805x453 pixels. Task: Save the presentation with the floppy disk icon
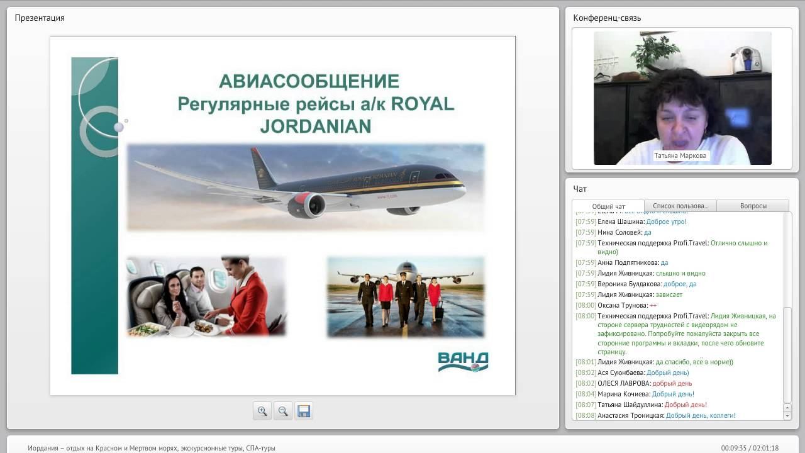pos(304,411)
